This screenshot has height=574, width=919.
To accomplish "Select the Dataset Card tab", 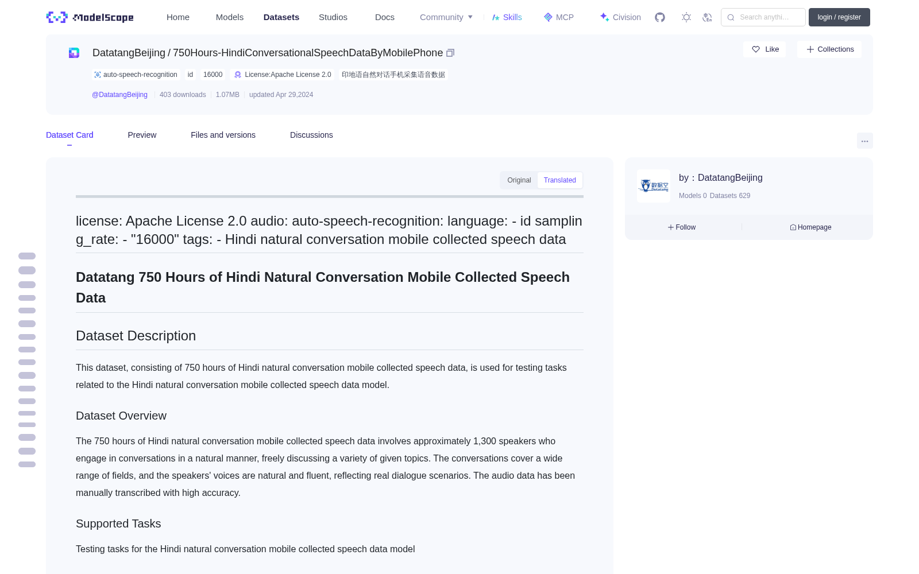I will point(69,135).
